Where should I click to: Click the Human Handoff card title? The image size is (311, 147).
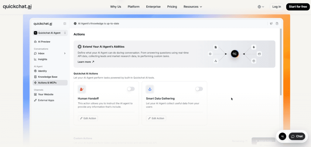88,98
